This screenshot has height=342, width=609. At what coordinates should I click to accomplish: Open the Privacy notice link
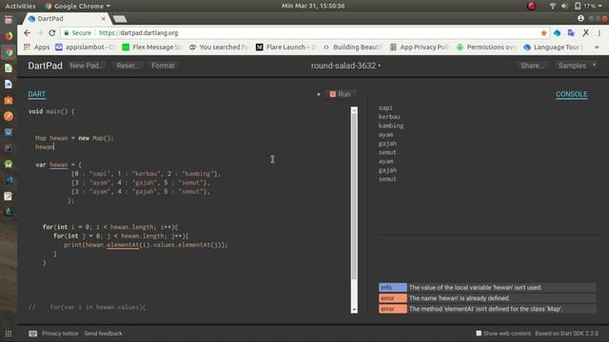tap(60, 333)
